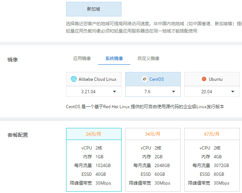This screenshot has width=242, height=193.
Task: Select the 34元/月 plan header
Action: coord(153,134)
